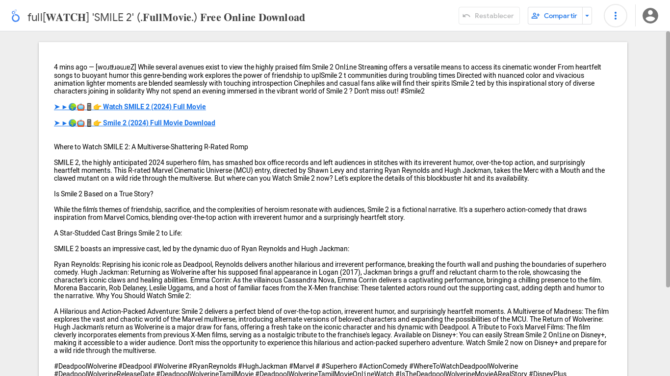Open 'Smile 2 (2024) Full Movie Download' link
This screenshot has width=670, height=376.
134,123
